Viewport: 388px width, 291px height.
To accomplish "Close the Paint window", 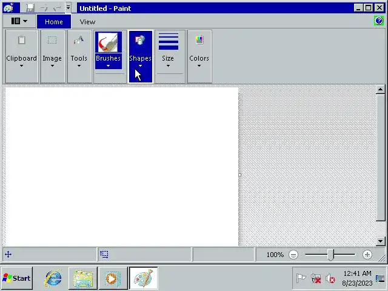I will (x=380, y=8).
